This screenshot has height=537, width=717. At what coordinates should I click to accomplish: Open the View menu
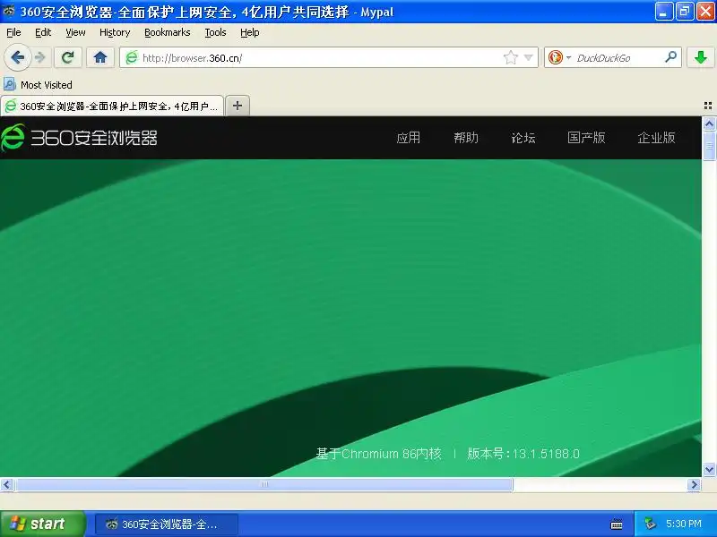75,32
